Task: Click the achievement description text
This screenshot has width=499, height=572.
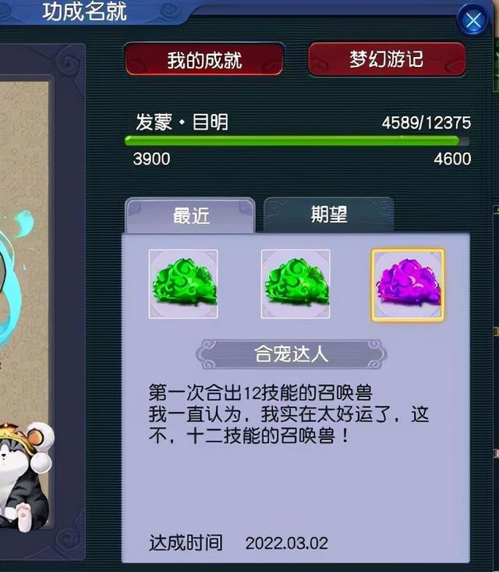Action: (288, 414)
